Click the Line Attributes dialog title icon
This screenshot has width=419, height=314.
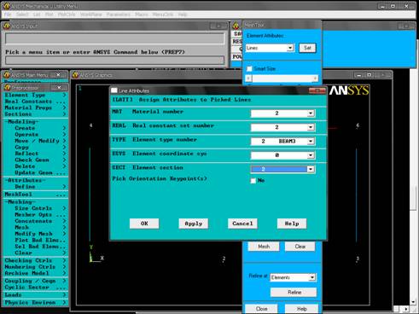(114, 90)
